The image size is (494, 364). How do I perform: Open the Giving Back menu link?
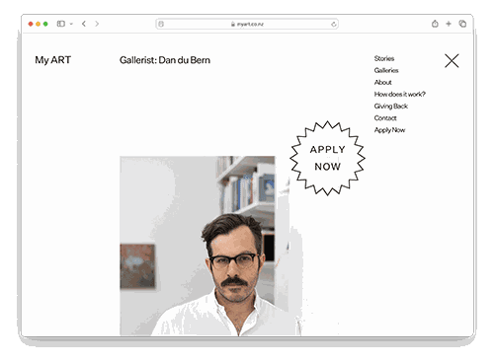tap(391, 106)
